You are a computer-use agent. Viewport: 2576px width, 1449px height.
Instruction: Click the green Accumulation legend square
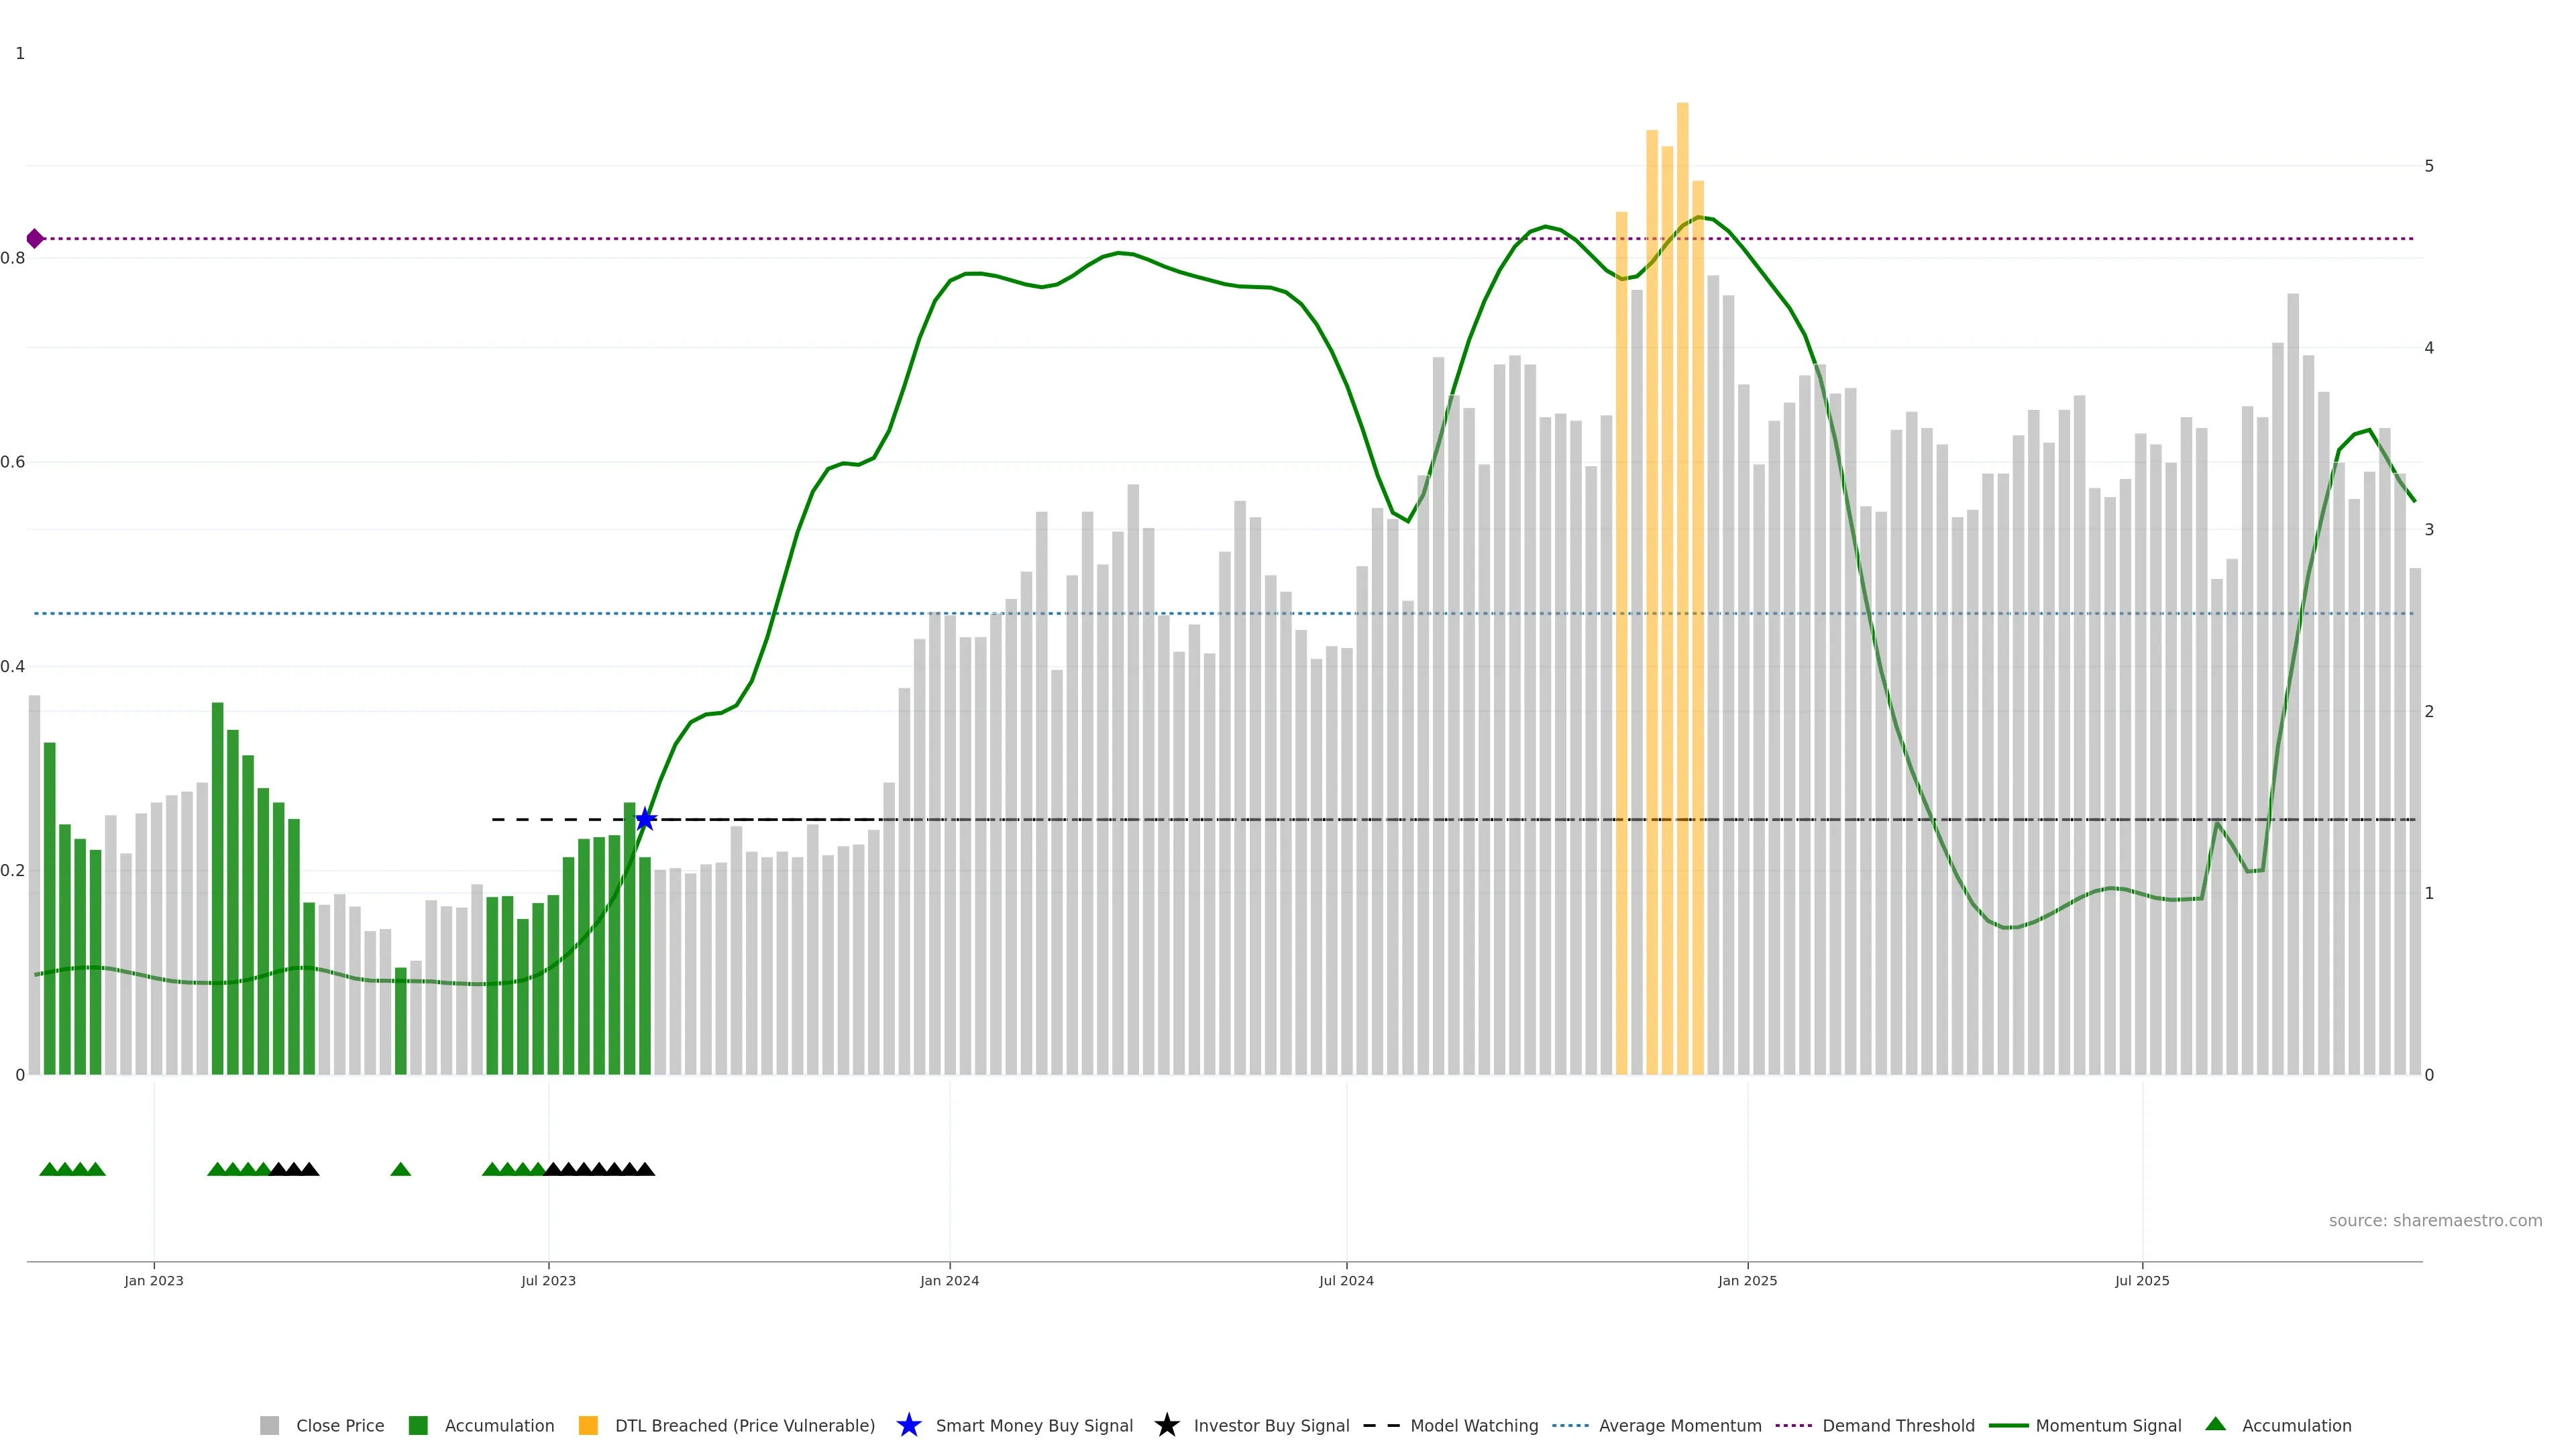418,1425
